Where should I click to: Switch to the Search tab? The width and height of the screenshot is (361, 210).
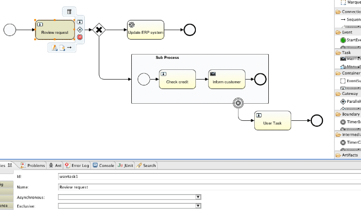(x=146, y=165)
